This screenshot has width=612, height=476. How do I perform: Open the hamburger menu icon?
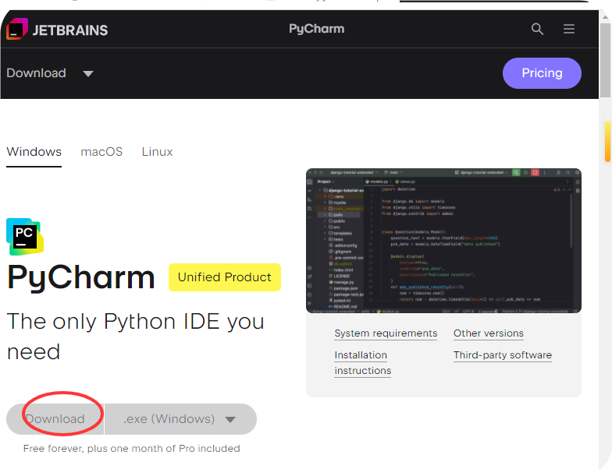[568, 29]
